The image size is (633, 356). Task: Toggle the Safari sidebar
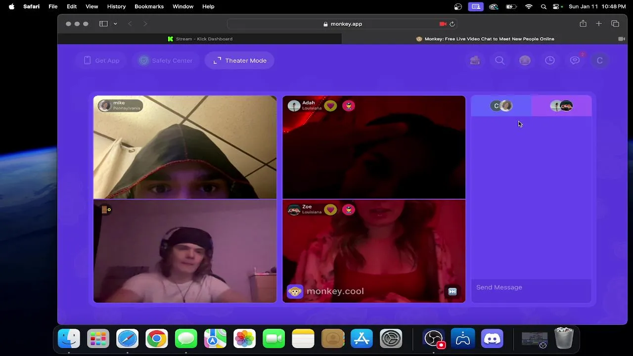103,24
